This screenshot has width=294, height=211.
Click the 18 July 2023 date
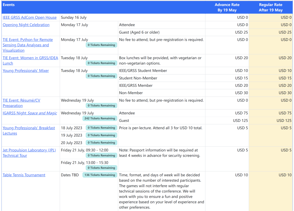click(71, 128)
